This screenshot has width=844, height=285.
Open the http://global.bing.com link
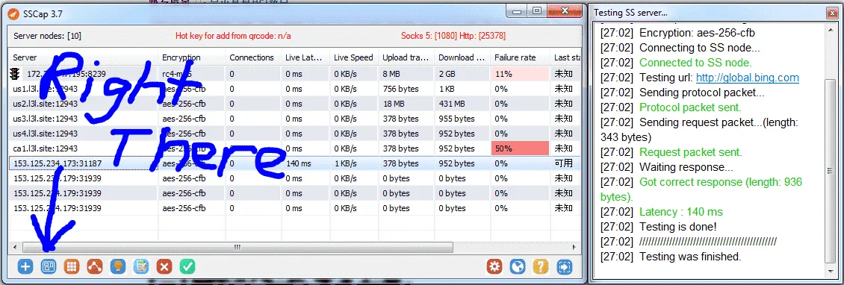point(747,78)
